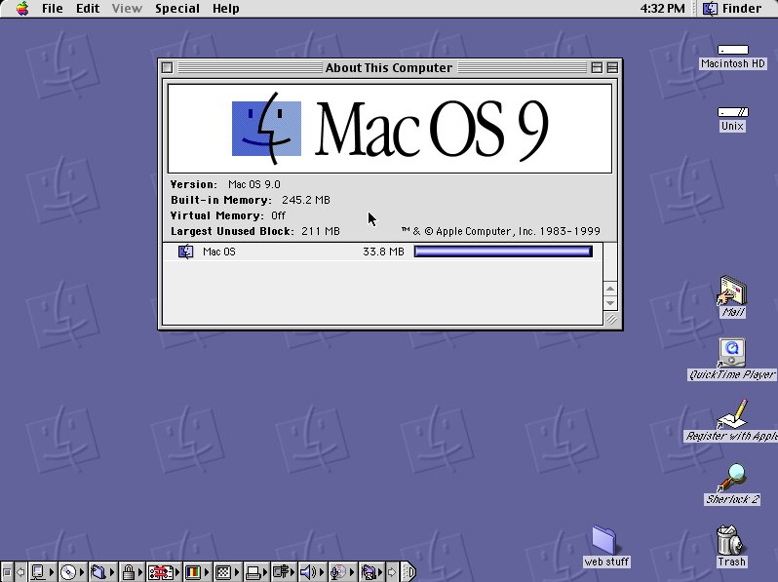The width and height of the screenshot is (778, 582).
Task: Open the Special menu
Action: pyautogui.click(x=176, y=9)
